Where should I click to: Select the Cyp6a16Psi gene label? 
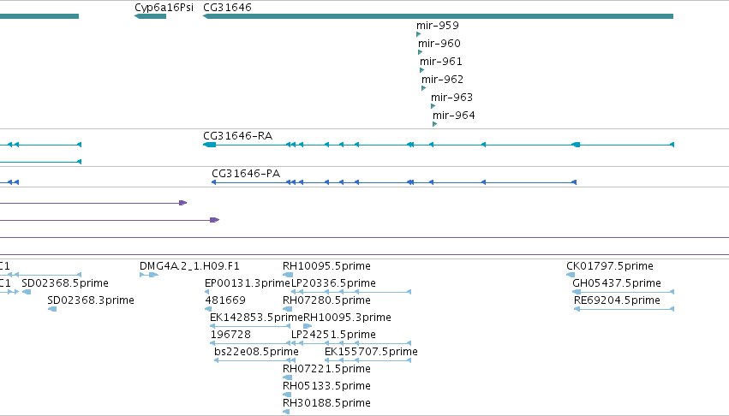pos(164,8)
